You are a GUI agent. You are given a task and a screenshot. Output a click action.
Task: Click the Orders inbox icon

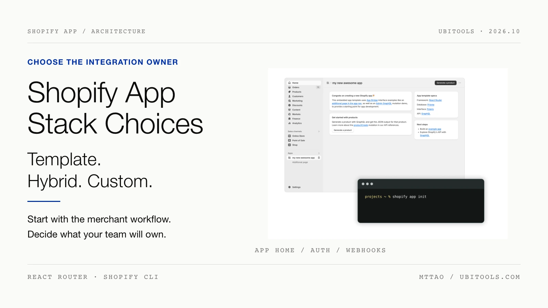tap(289, 87)
